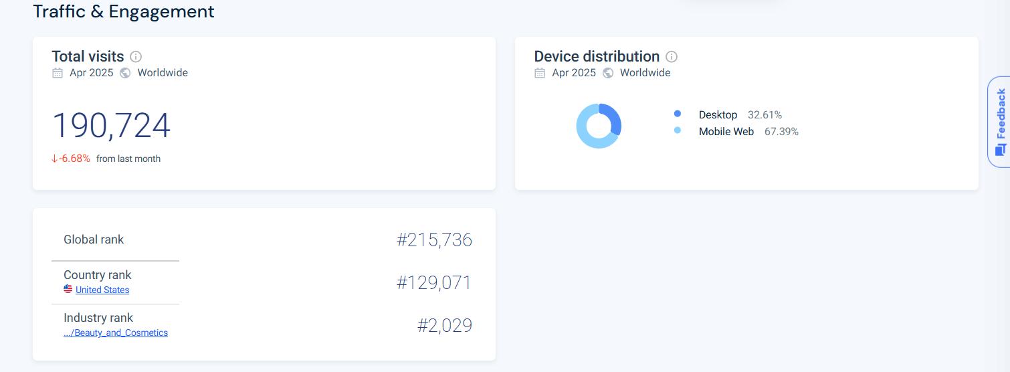Click the Desktop legend color dot
Viewport: 1010px width, 372px height.
click(x=678, y=114)
